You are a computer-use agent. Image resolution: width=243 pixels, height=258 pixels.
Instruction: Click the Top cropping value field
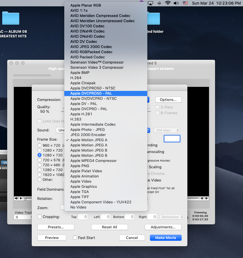pyautogui.click(x=83, y=217)
